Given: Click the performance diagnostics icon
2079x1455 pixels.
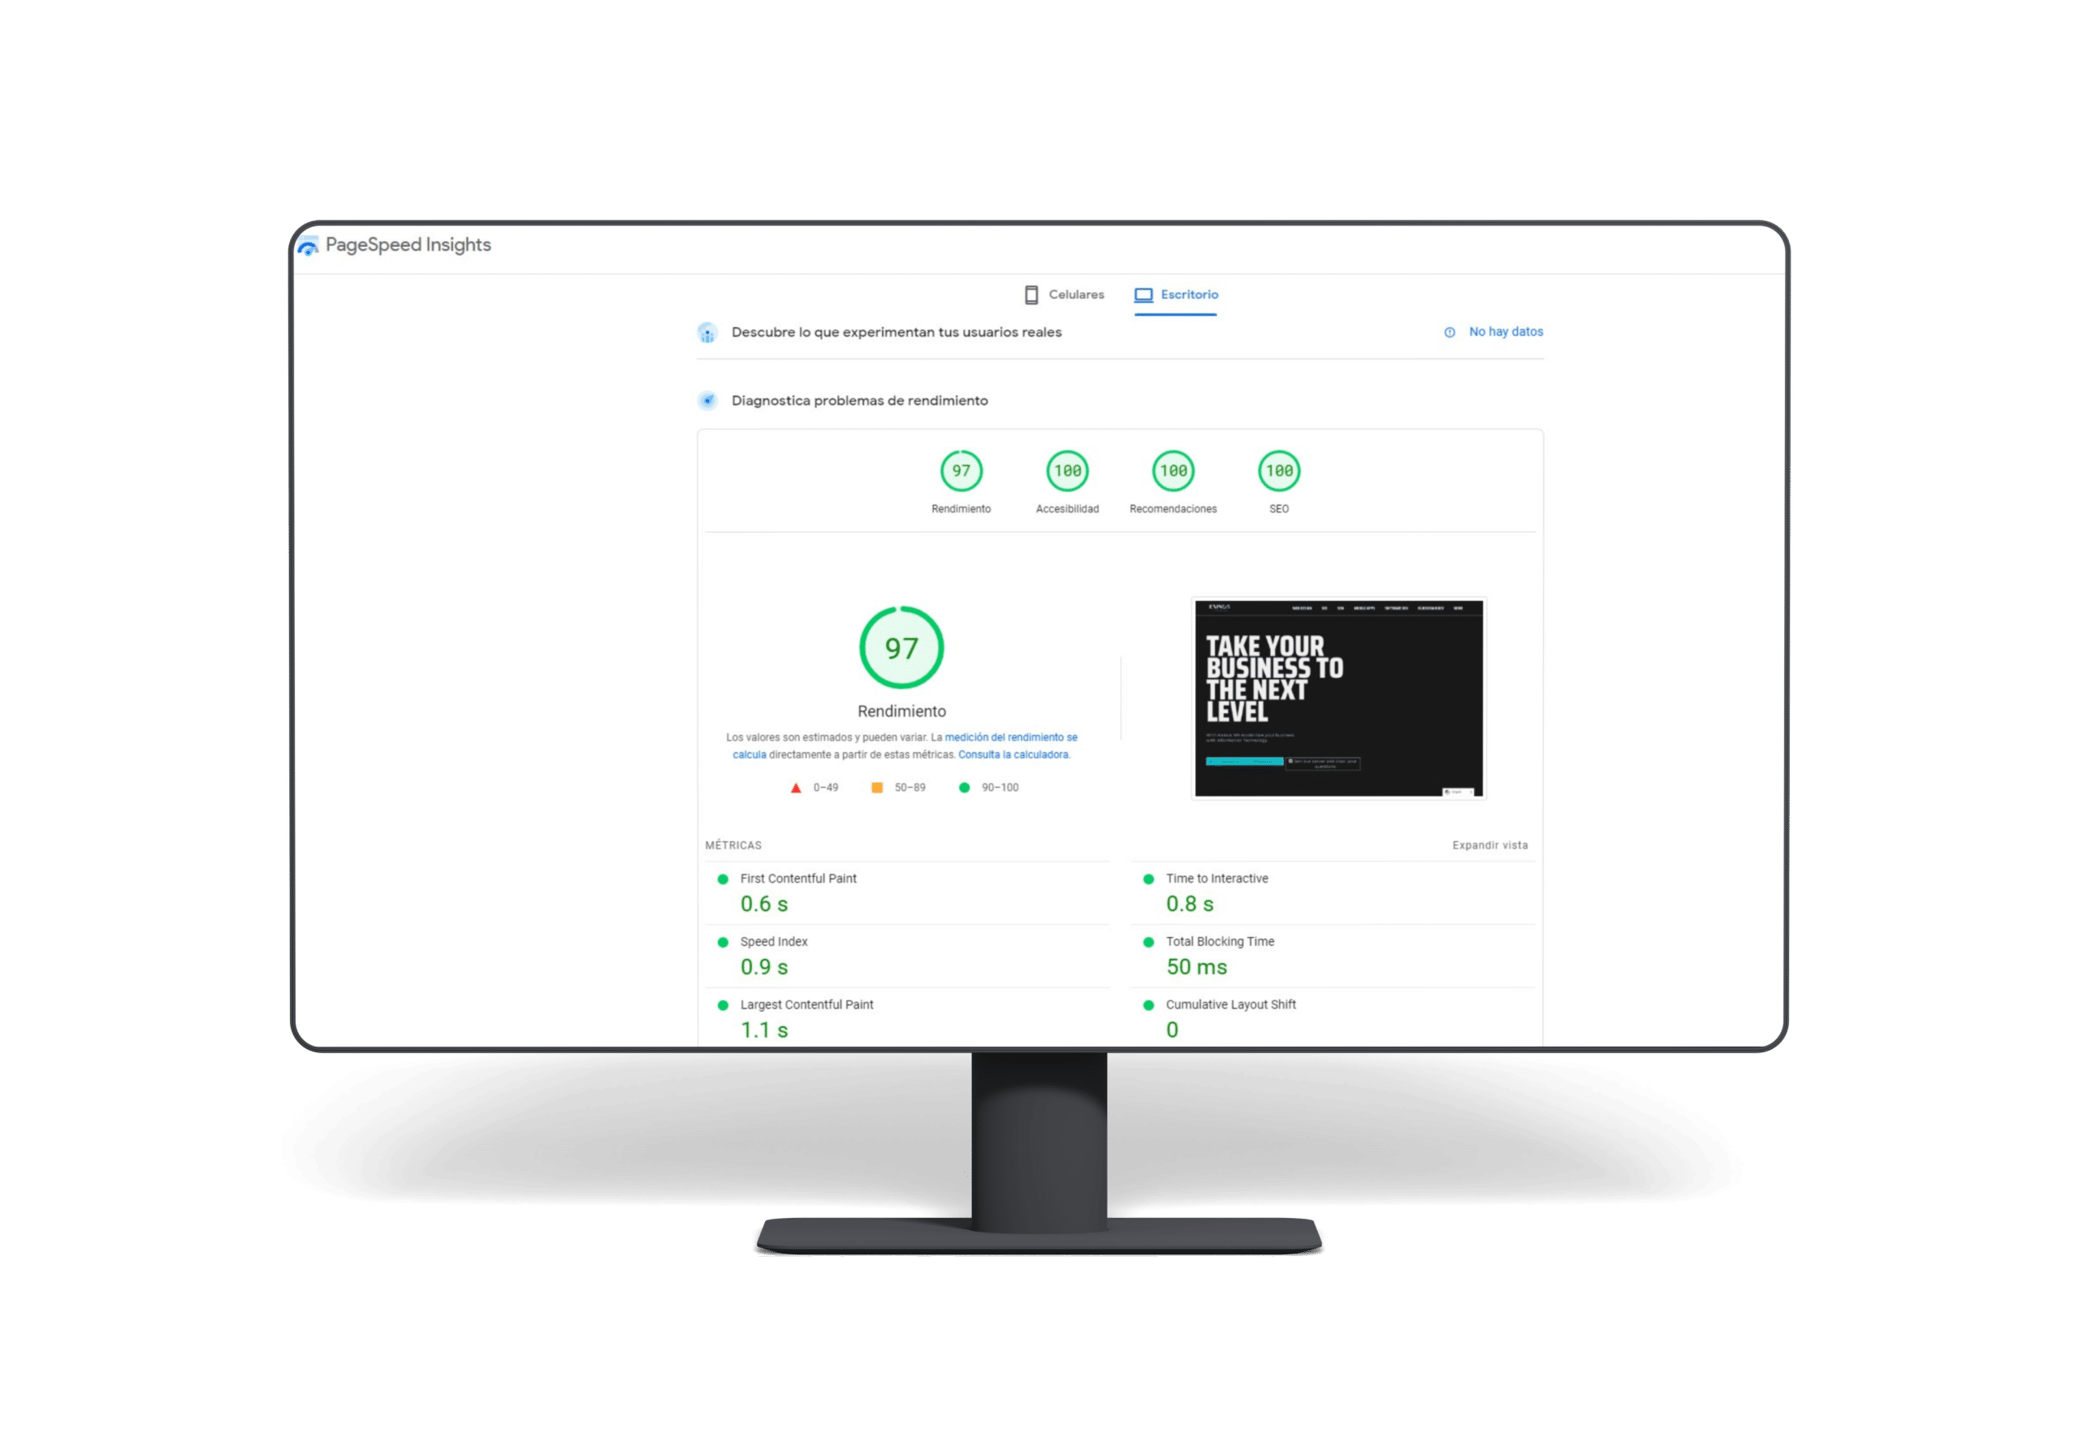Looking at the screenshot, I should [x=707, y=401].
